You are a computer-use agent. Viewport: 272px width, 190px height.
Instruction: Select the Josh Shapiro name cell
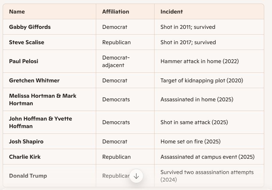[x=26, y=142]
